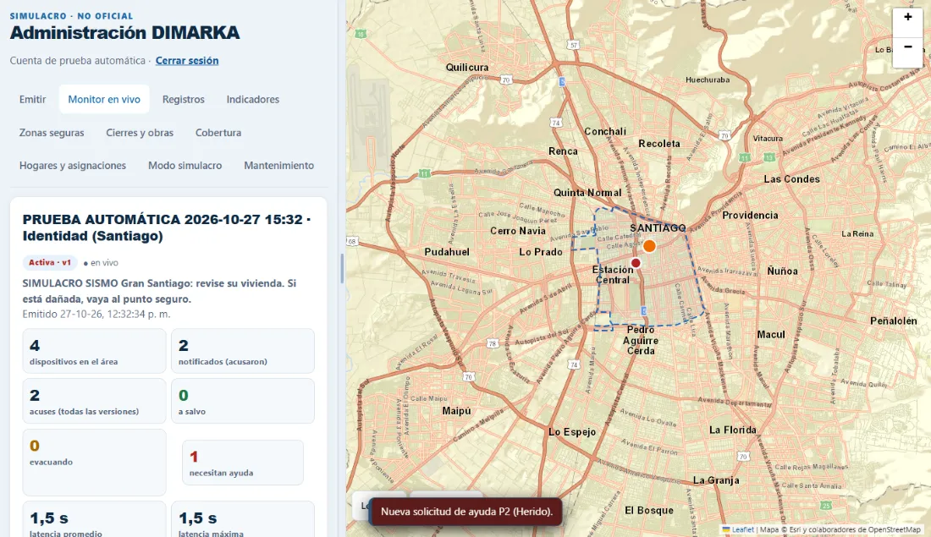The height and width of the screenshot is (537, 931).
Task: Click the 'Vitacura' map label
Action: pyautogui.click(x=768, y=138)
